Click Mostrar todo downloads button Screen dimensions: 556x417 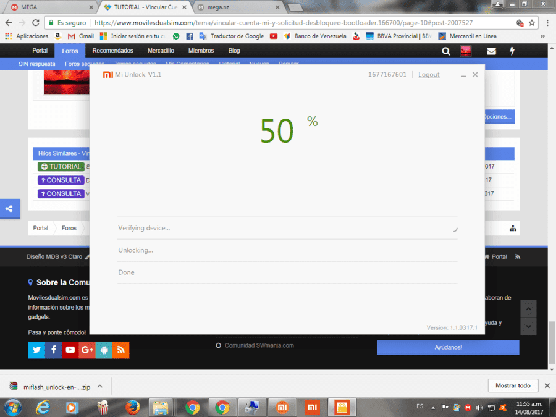coord(513,385)
